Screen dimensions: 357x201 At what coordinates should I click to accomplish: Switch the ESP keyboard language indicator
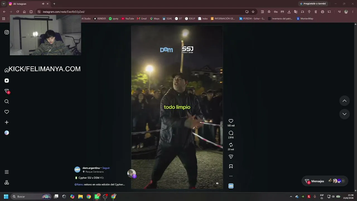coord(322,197)
